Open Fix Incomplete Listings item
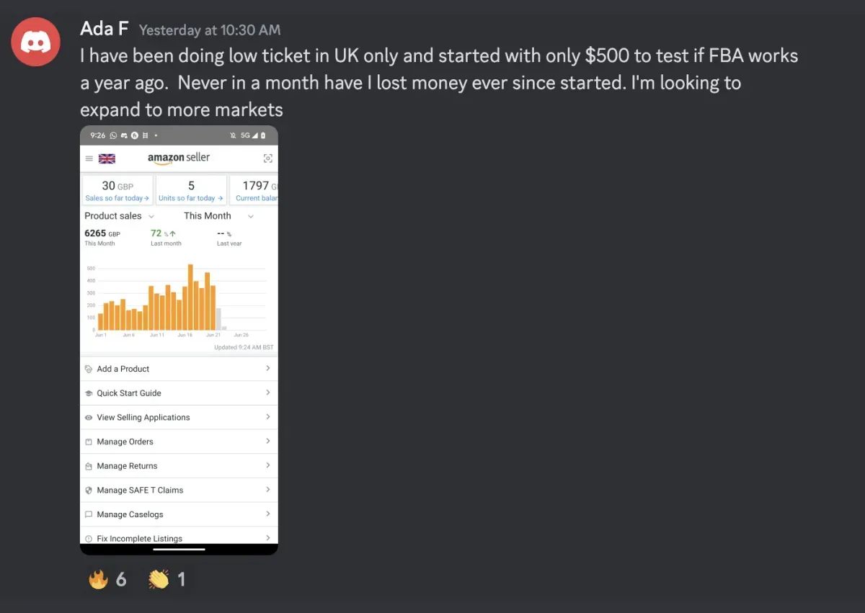Image resolution: width=865 pixels, height=613 pixels. pos(178,537)
